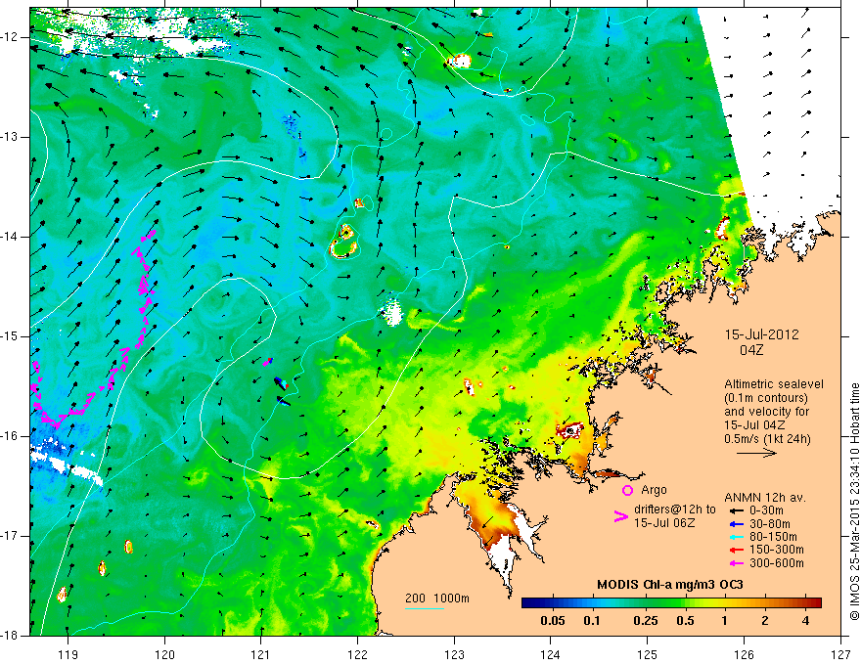Click the 0.5m/s velocity scale arrow
Image resolution: width=861 pixels, height=665 pixels.
pyautogui.click(x=756, y=453)
